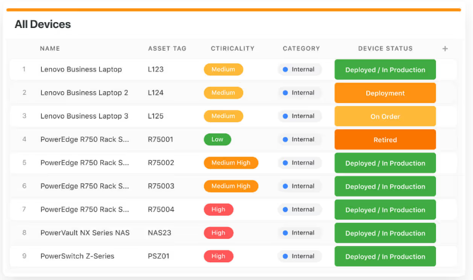Select PowerEdge name in row R75004
This screenshot has width=473, height=280.
(84, 210)
